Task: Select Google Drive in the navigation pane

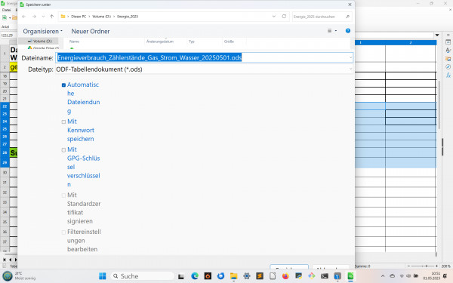Action: pos(43,48)
